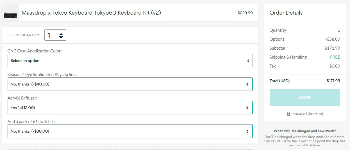Click the $229.99 product price
Screen dimensions: 350x150
point(245,13)
